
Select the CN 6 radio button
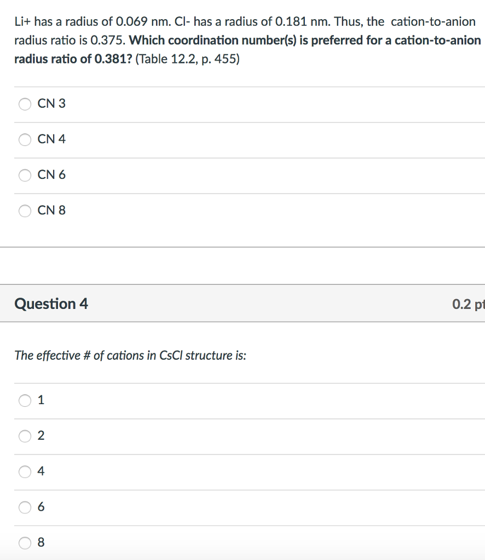(25, 175)
